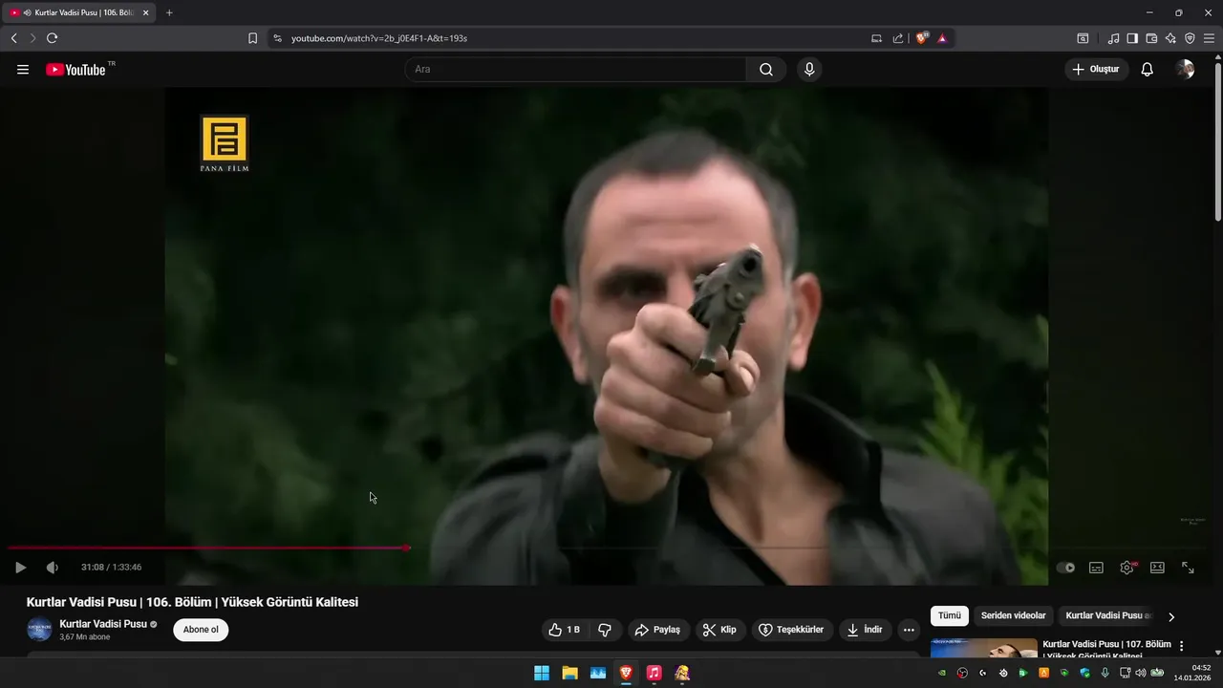Toggle subtitles with the captions button

point(1097,568)
